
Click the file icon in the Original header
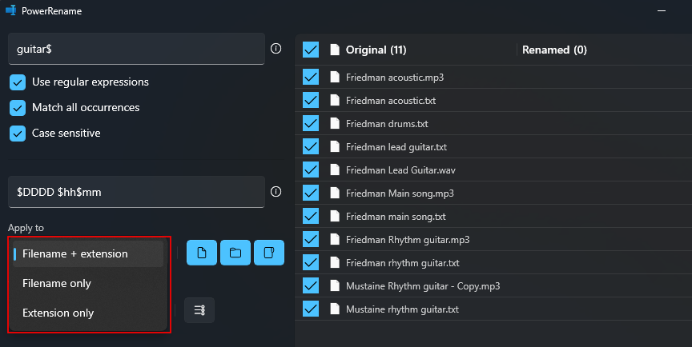(335, 50)
